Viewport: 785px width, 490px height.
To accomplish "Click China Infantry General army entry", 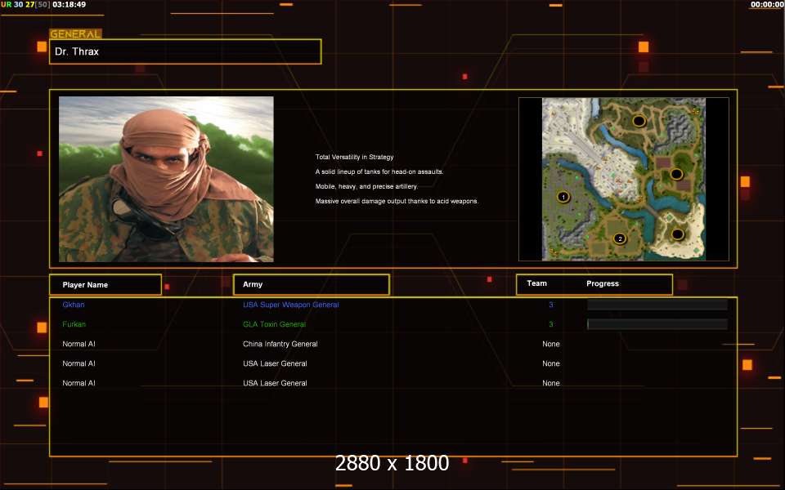I will 280,344.
